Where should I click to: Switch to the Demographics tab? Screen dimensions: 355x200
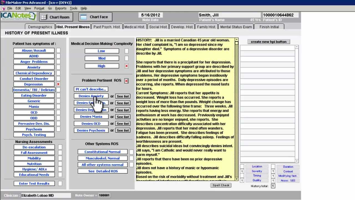tap(40, 27)
